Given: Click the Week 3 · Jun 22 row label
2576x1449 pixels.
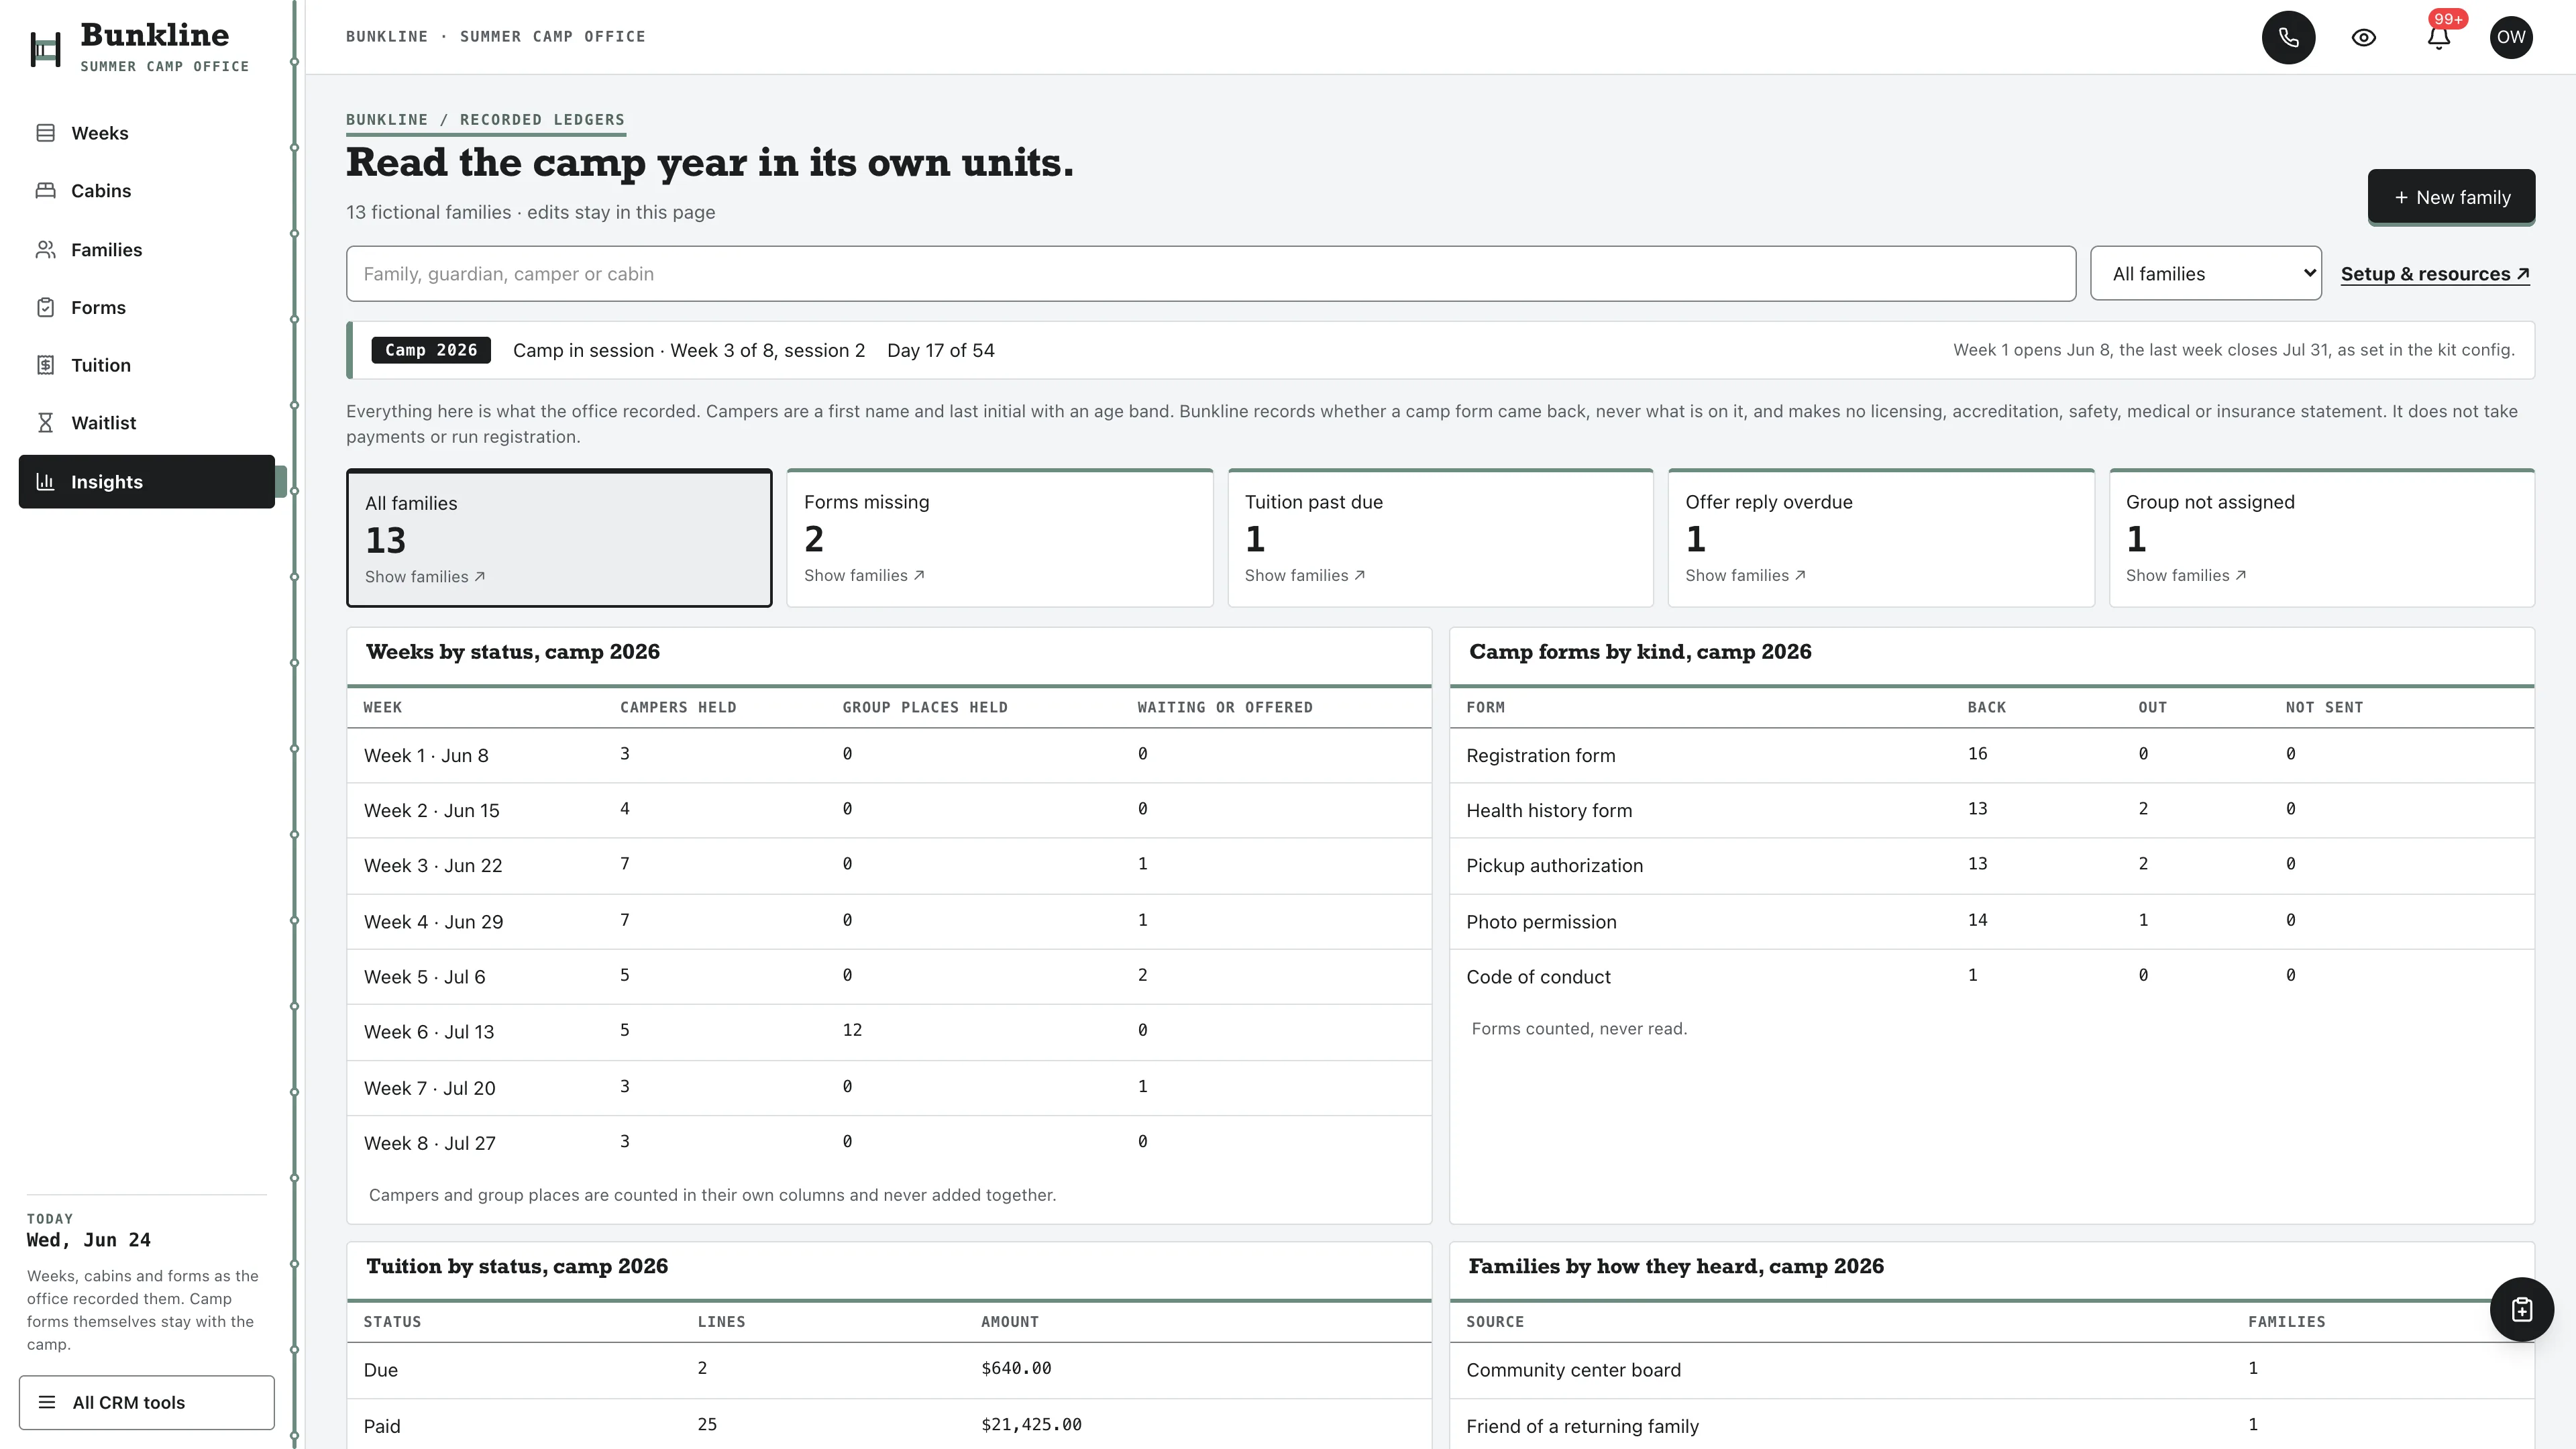Looking at the screenshot, I should [433, 866].
